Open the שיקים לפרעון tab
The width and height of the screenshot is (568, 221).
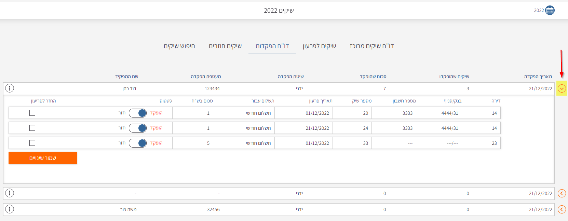tap(319, 46)
